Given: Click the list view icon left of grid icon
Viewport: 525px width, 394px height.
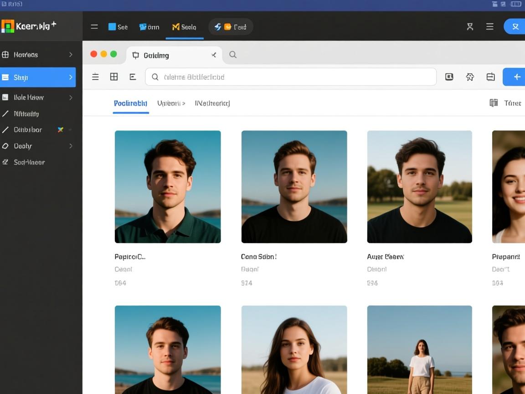Looking at the screenshot, I should pyautogui.click(x=95, y=77).
